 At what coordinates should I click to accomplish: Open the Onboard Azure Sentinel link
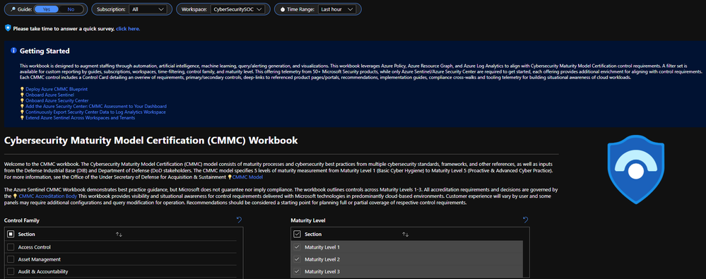pyautogui.click(x=49, y=95)
